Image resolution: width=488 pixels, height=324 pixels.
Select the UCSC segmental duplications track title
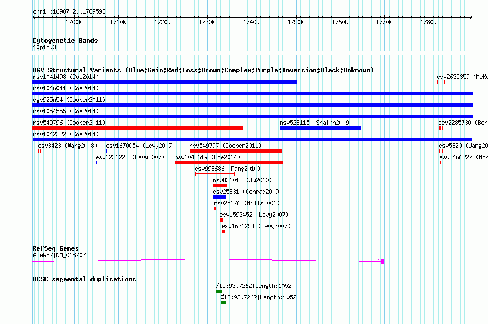84,279
